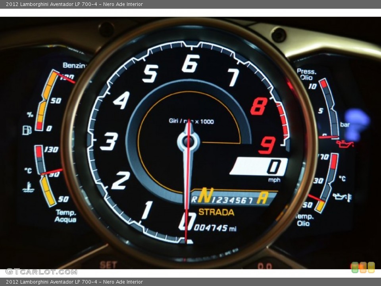Click the '1' on the tachometer
This screenshot has width=381, height=286.
click(x=147, y=210)
